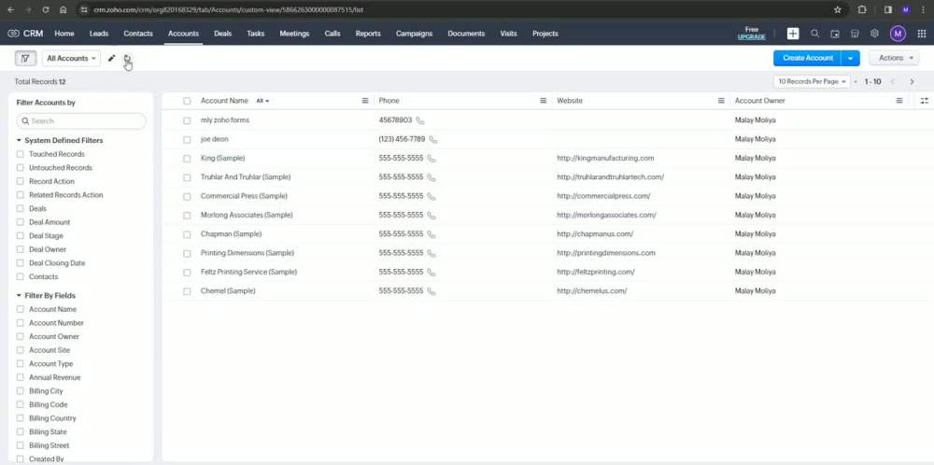Open Website column menu icon
The height and width of the screenshot is (465, 934).
721,101
